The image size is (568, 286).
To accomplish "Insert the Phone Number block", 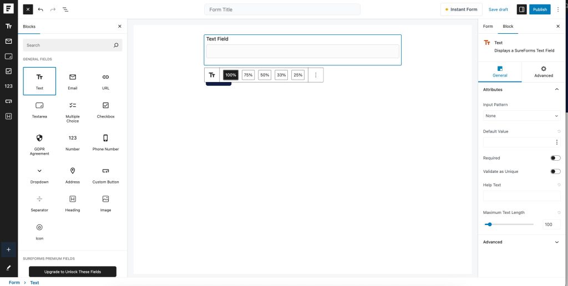I will pos(105,142).
